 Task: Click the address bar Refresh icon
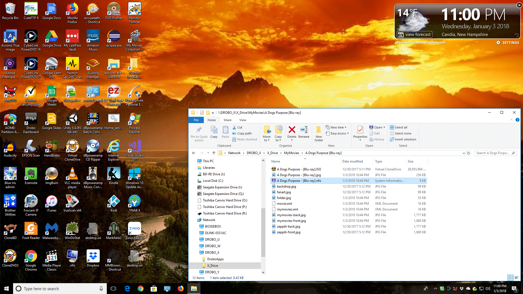coord(469,153)
